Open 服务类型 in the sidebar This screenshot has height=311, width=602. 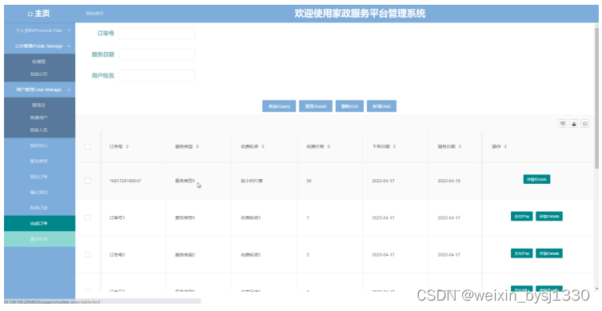[39, 161]
